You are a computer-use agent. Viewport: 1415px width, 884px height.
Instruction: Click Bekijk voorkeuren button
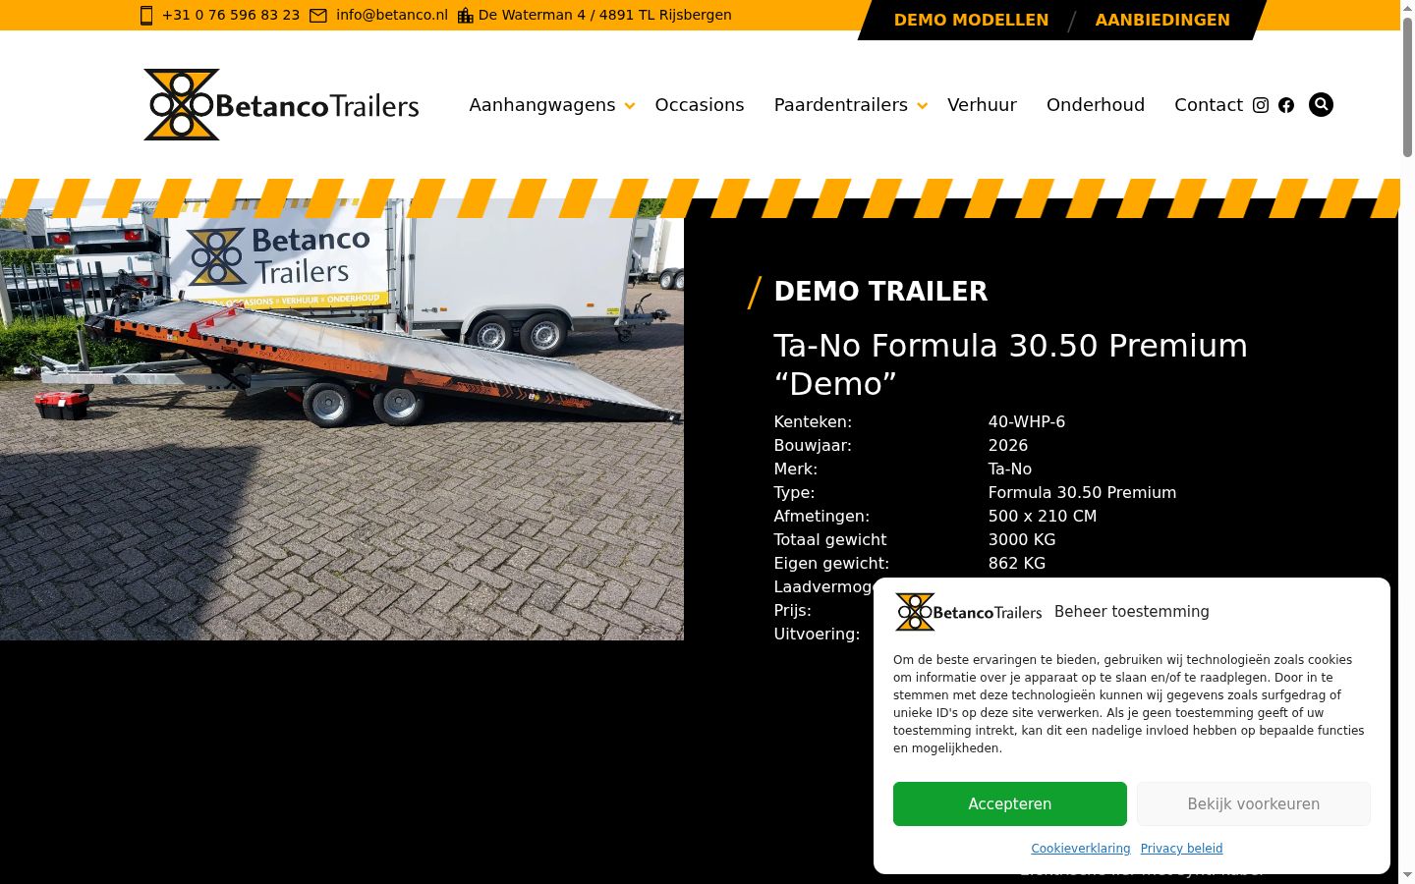pos(1254,803)
